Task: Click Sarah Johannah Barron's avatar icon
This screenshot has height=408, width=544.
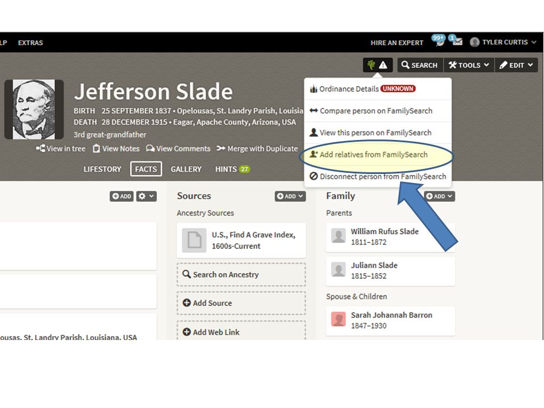Action: click(x=338, y=319)
